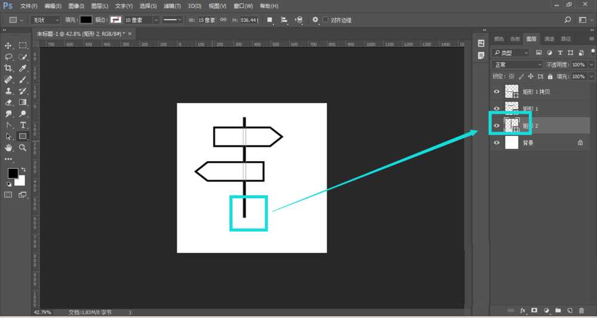597x318 pixels.
Task: Click the W width input field
Action: (208, 20)
